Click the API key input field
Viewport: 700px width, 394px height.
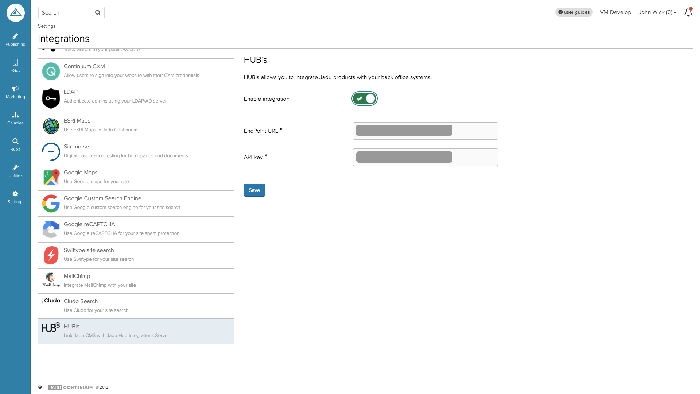(x=425, y=157)
